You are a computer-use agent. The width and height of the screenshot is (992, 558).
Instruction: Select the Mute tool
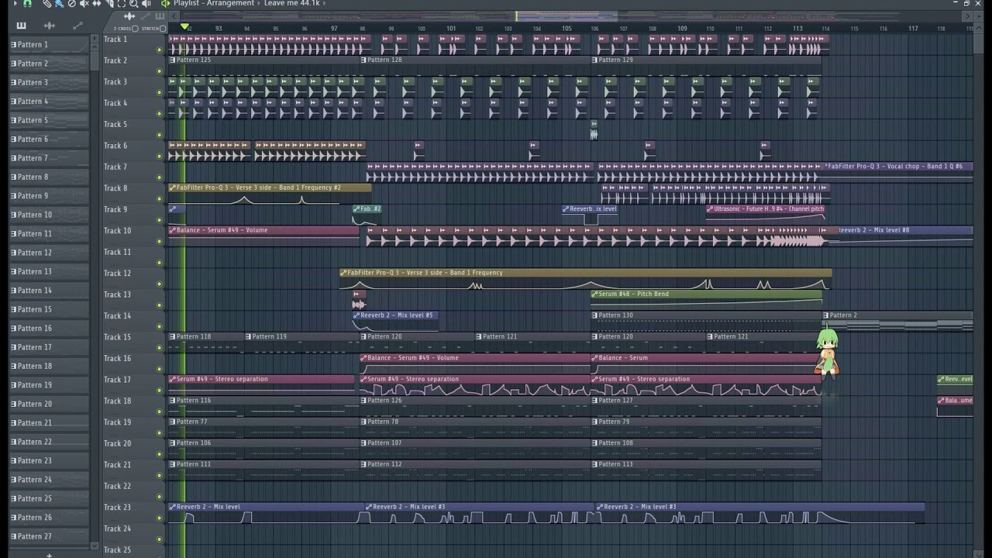pyautogui.click(x=84, y=3)
